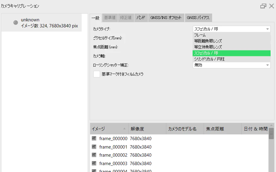This screenshot has width=276, height=172.
Task: Open the GNSS/INS オフセット tab
Action: pos(166,17)
